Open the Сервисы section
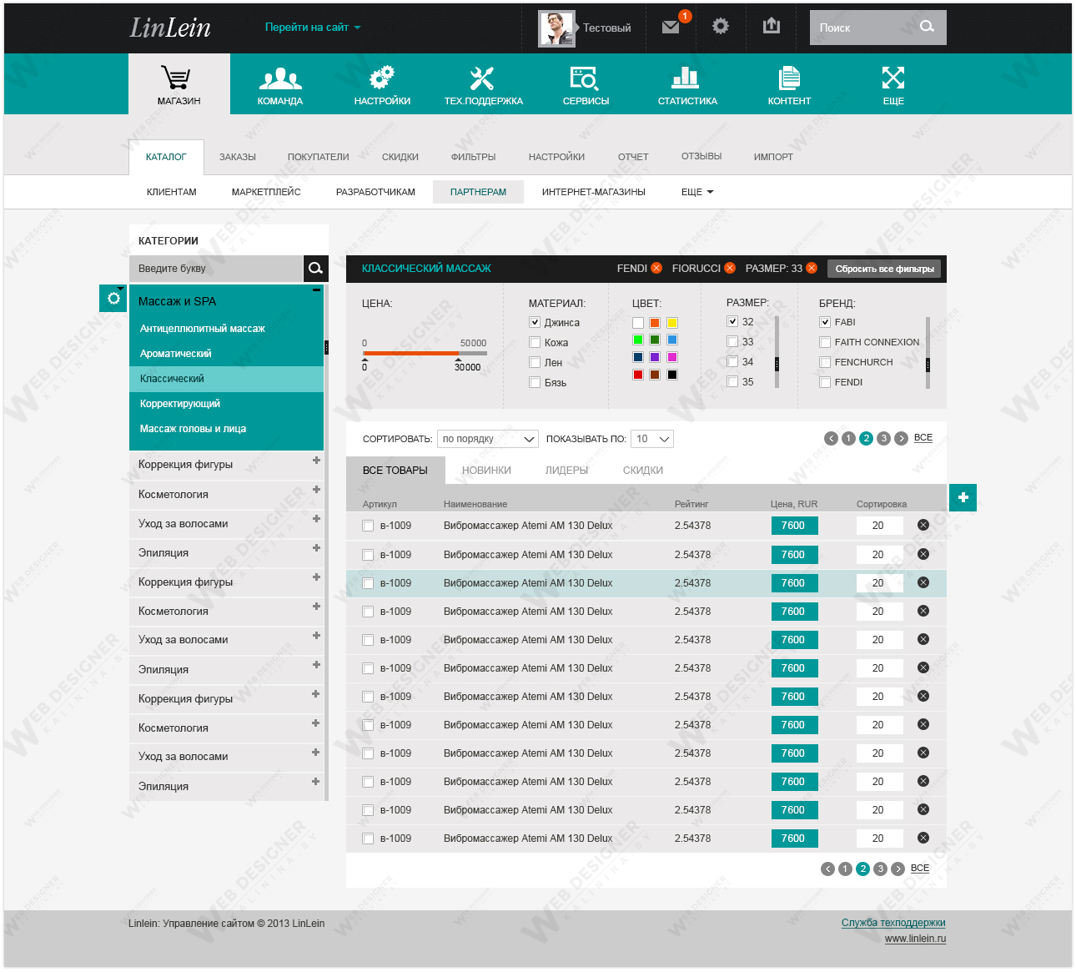The height and width of the screenshot is (972, 1076). pos(586,84)
